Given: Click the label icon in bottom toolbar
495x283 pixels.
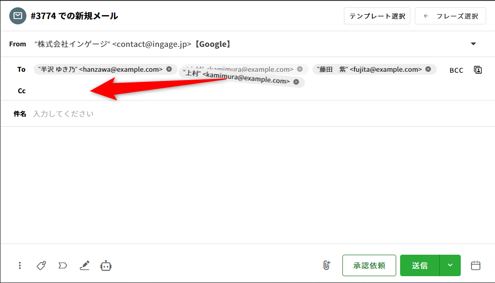Looking at the screenshot, I should (63, 265).
